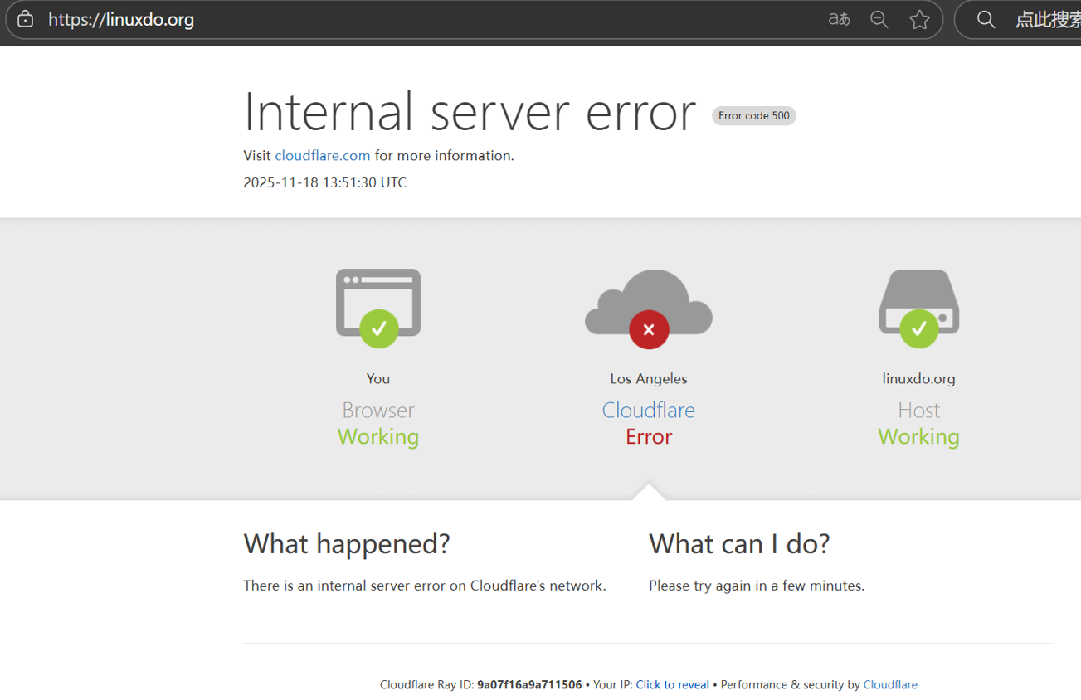Image resolution: width=1081 pixels, height=700 pixels.
Task: Click the What happened? heading
Action: (x=347, y=543)
